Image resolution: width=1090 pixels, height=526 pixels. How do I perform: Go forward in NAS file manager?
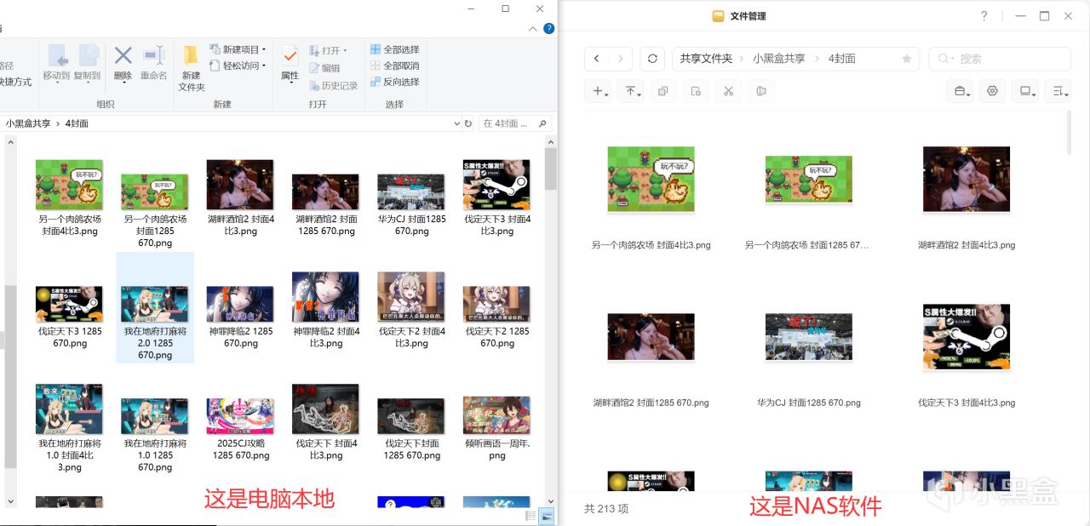[621, 59]
